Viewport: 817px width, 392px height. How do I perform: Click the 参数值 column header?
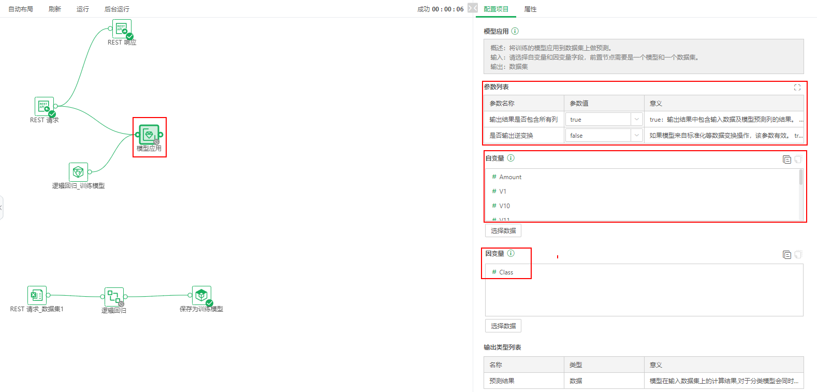pos(604,103)
